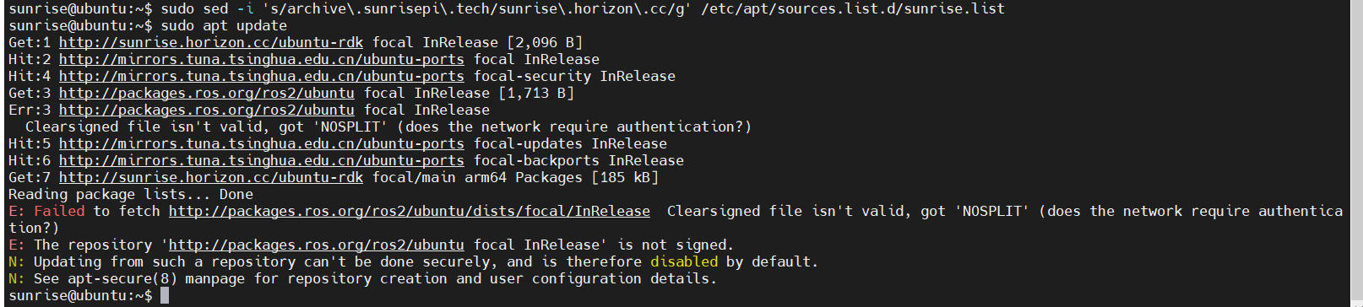1363x307 pixels.
Task: Open the sunrise.horizon.cc link on the Get:1 line
Action: point(211,42)
